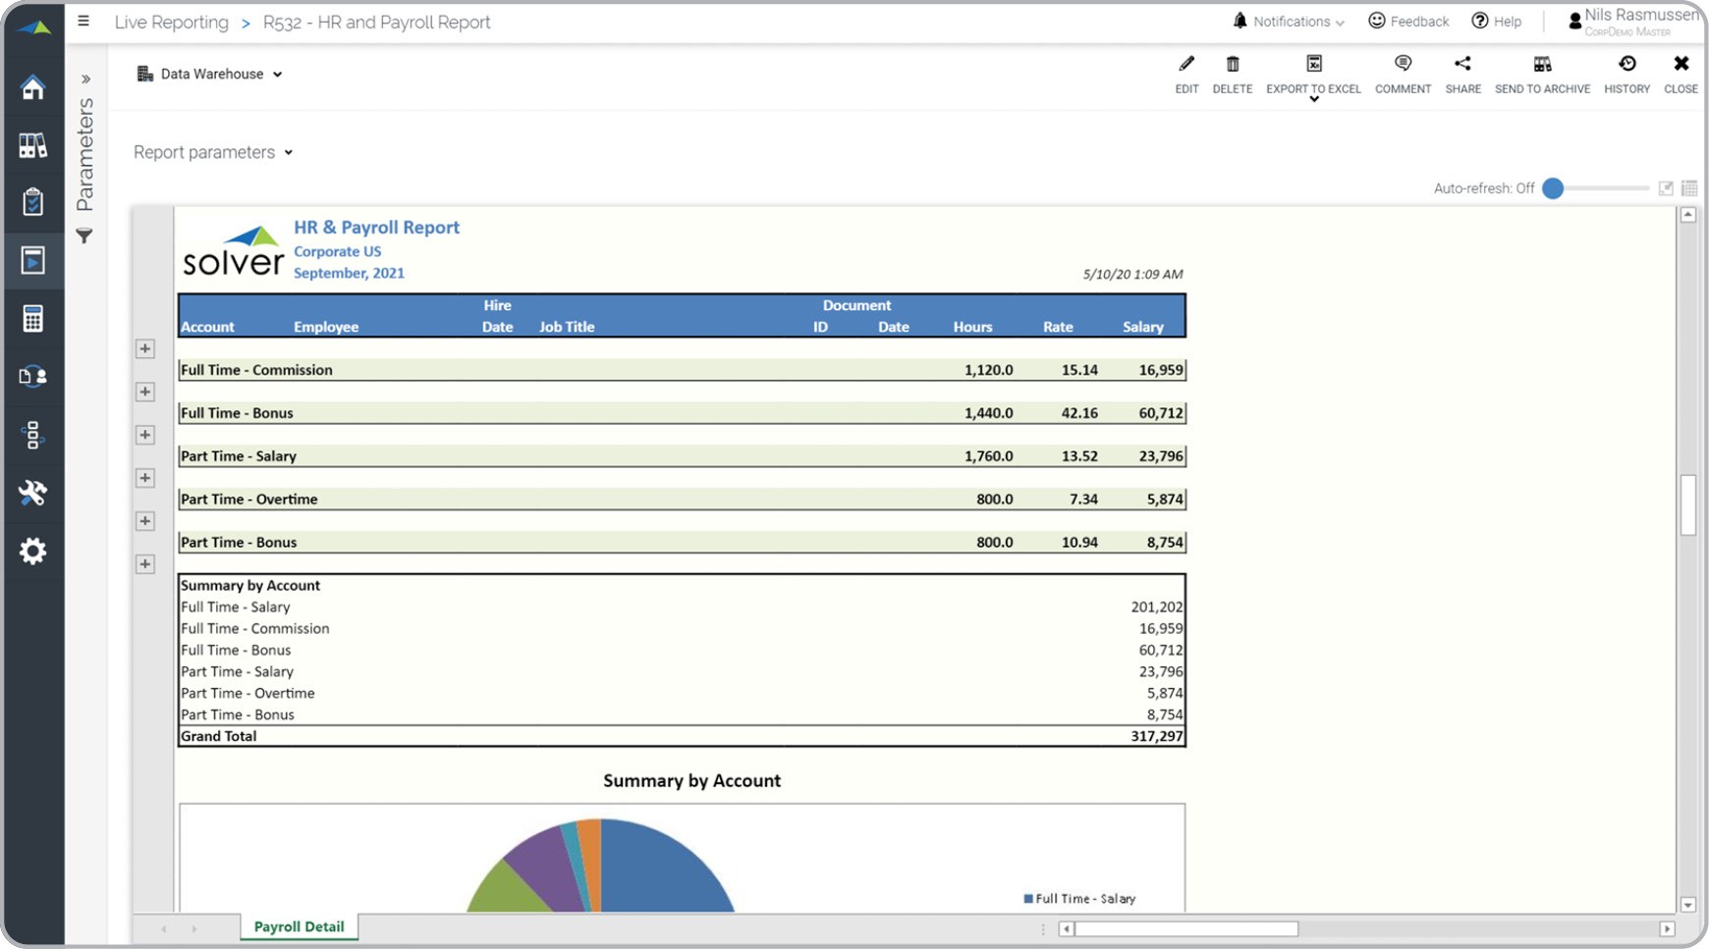This screenshot has height=949, width=1709.
Task: Go to Home in left sidebar
Action: [32, 87]
